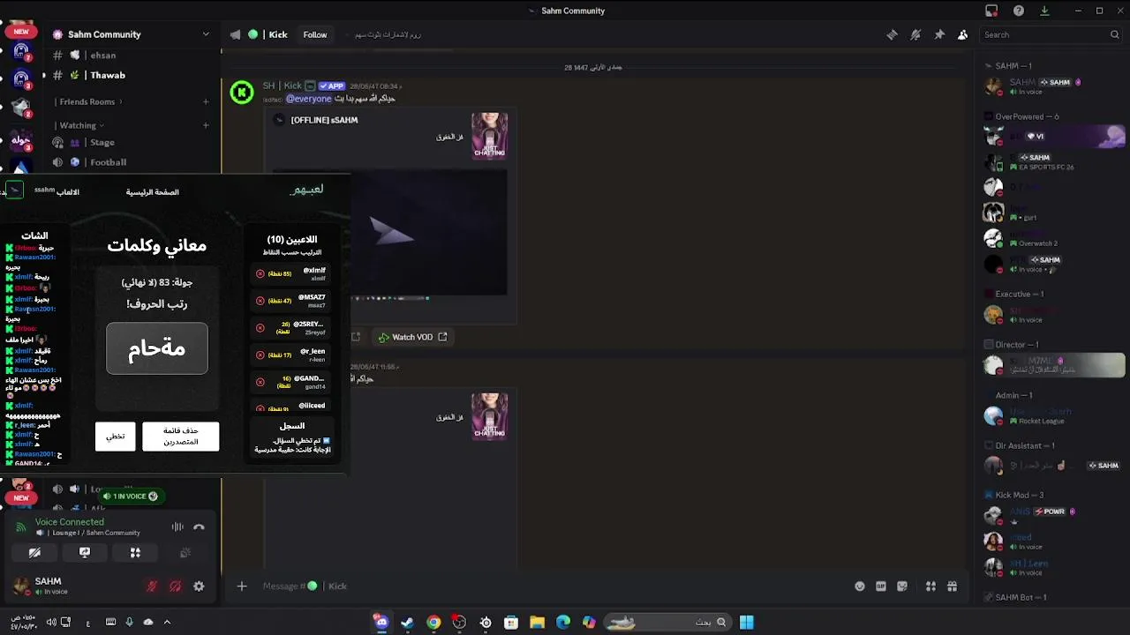Screen dimensions: 1130x635
Task: Start screen share in voice panel
Action: 85,553
